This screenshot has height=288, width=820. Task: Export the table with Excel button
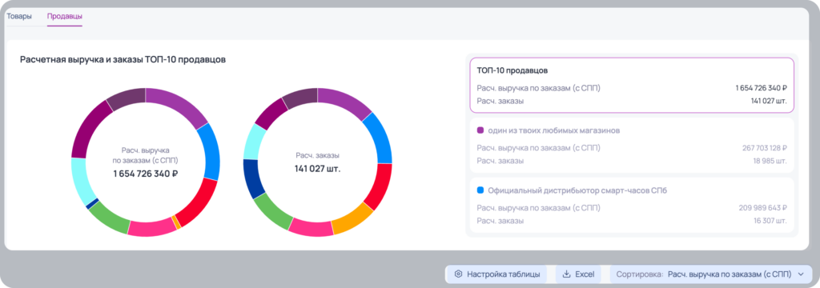click(x=579, y=274)
